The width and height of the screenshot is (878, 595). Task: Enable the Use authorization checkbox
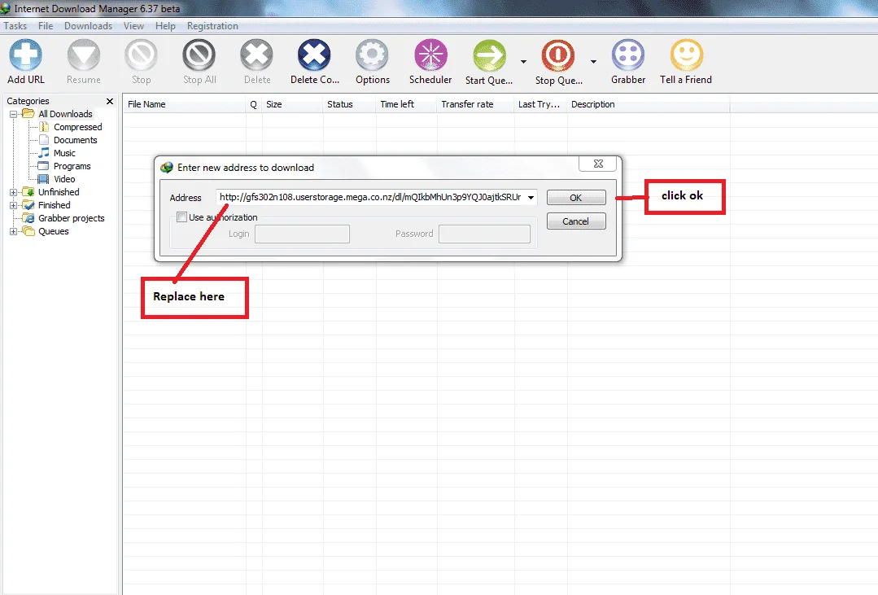[181, 217]
